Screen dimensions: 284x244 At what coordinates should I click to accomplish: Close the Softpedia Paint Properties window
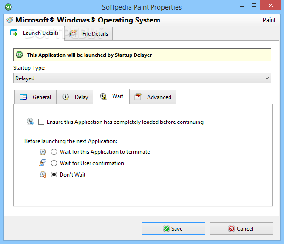[x=270, y=5]
